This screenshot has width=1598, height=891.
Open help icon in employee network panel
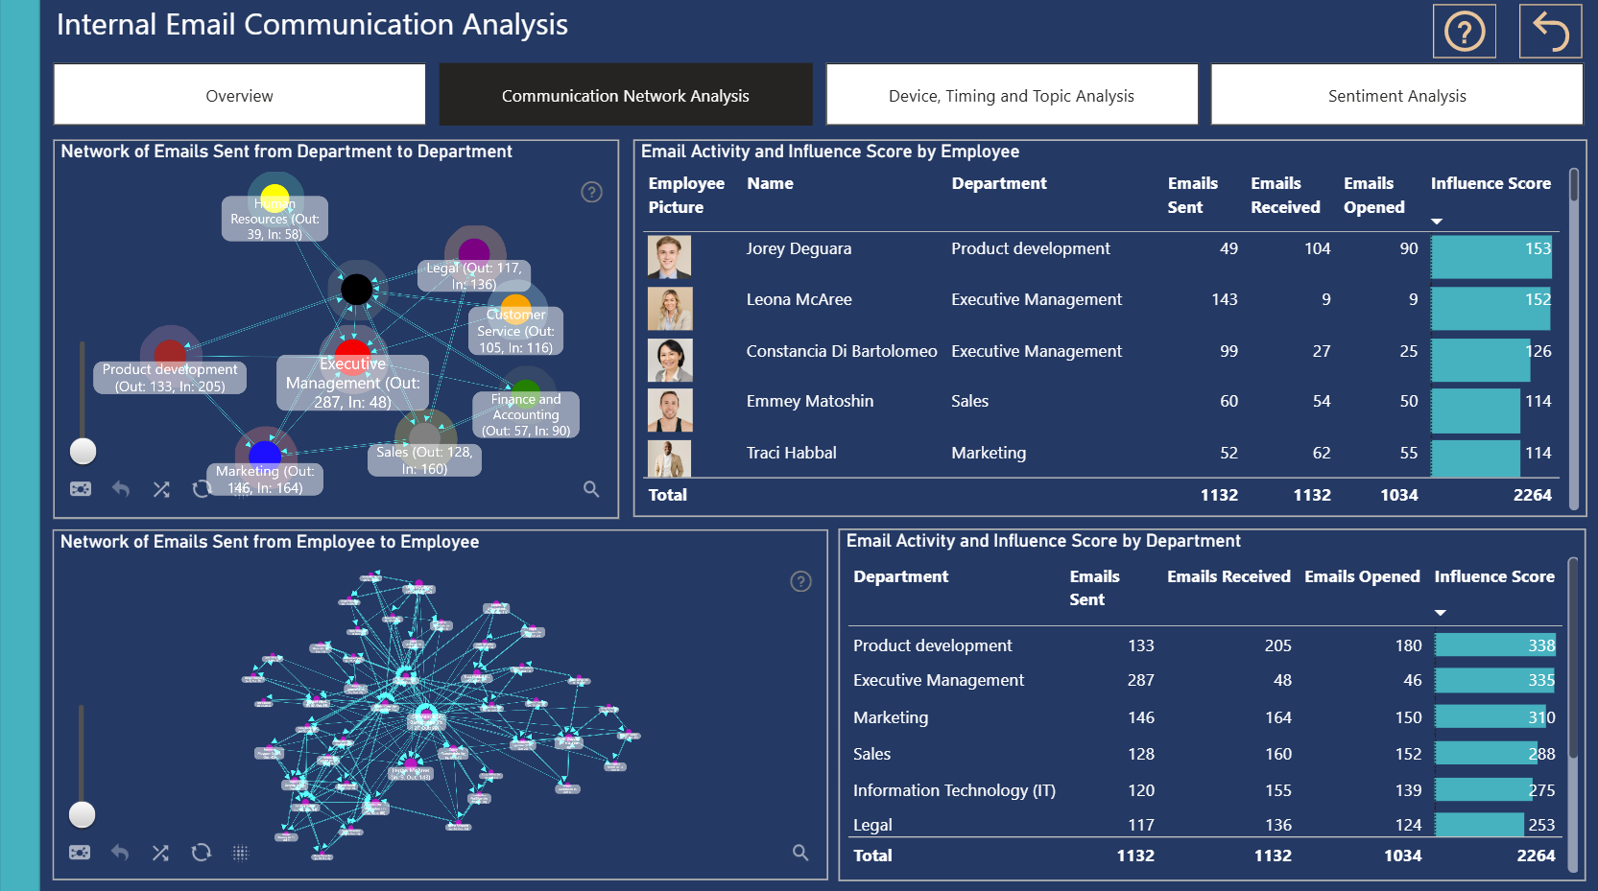[x=800, y=581]
